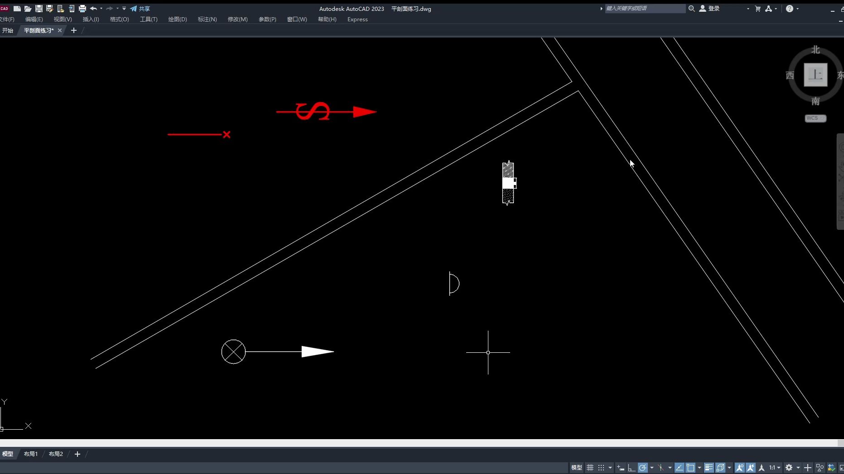
Task: Open the 格式(O) menu
Action: [120, 19]
